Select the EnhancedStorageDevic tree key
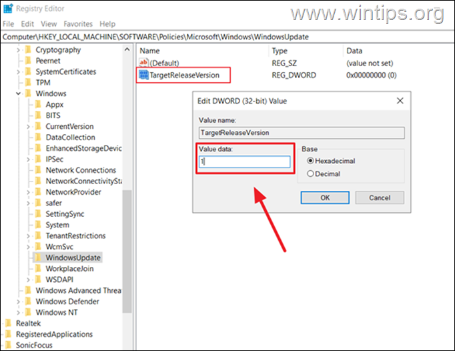Image resolution: width=455 pixels, height=351 pixels. [x=83, y=148]
